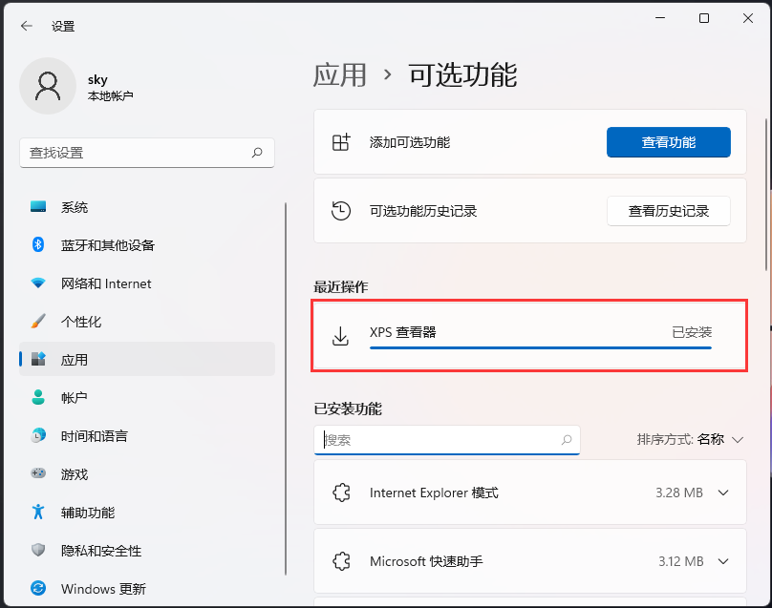Click the 查看功能 blue button
This screenshot has height=608, width=772.
coord(668,141)
